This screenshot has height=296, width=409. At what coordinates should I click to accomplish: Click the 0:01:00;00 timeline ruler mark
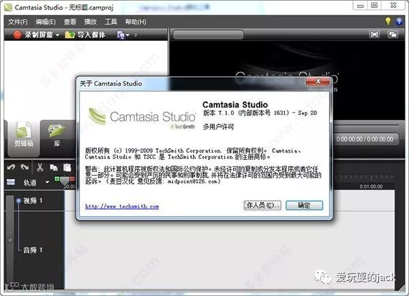371,186
